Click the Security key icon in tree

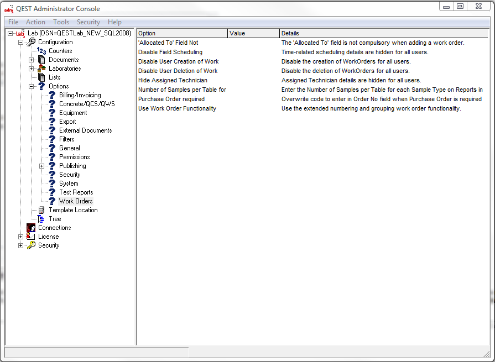pos(31,245)
